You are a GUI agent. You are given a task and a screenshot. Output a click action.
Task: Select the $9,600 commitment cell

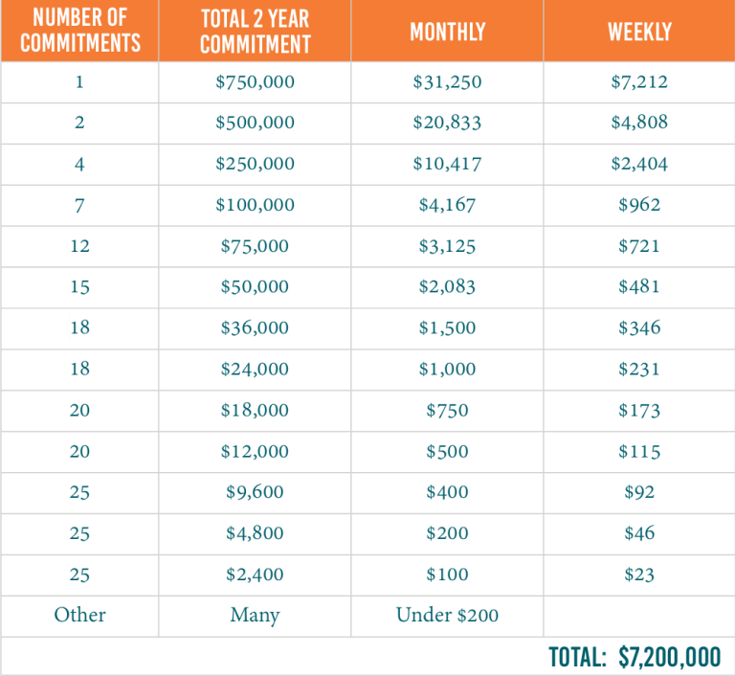(x=255, y=492)
